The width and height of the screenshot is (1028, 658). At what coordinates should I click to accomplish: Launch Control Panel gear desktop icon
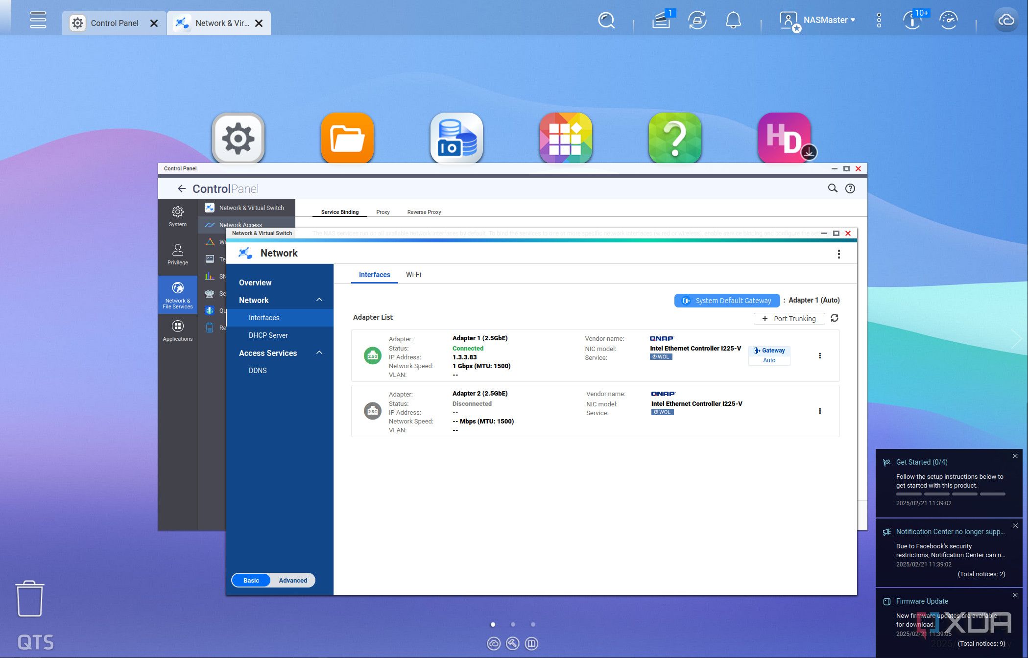click(238, 138)
